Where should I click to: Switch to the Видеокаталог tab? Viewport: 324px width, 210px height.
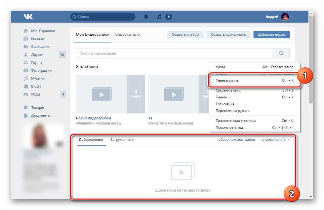point(128,35)
